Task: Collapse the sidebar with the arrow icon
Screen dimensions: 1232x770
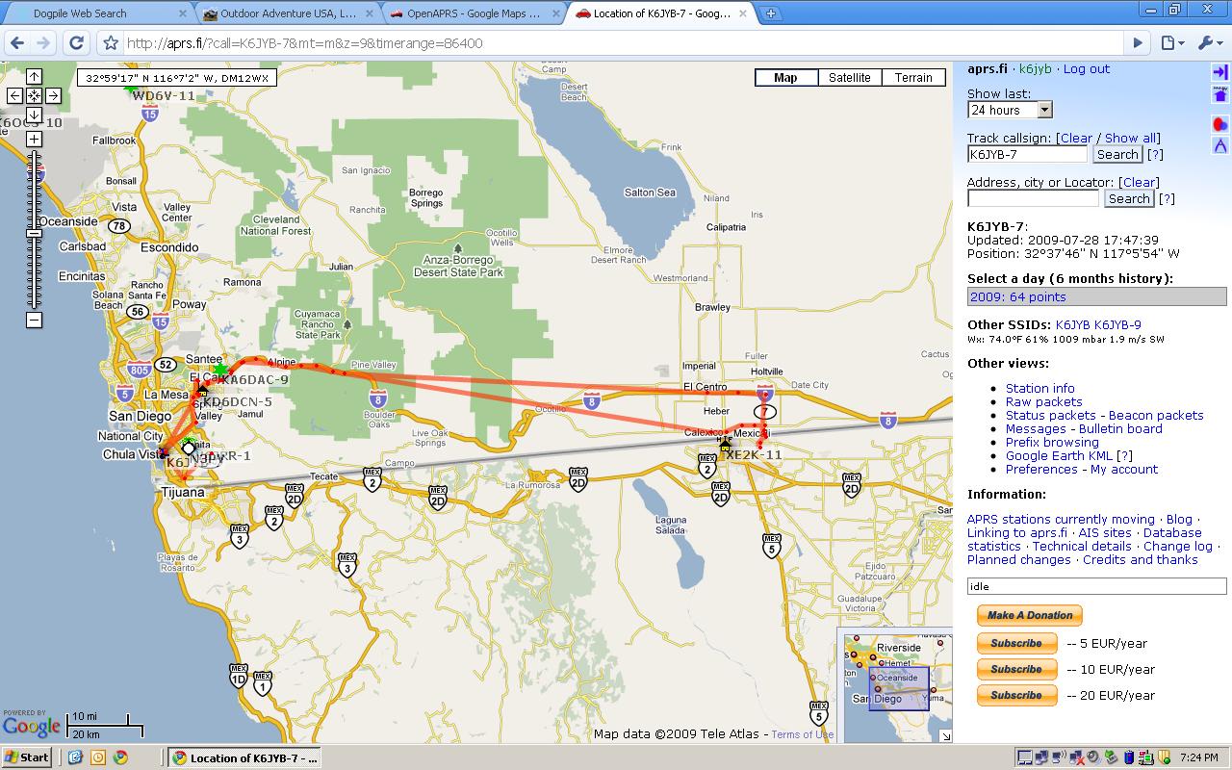Action: click(1219, 72)
